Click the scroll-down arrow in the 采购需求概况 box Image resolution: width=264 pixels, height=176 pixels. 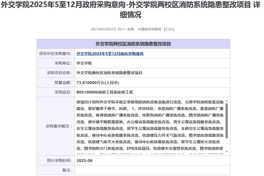227,152
